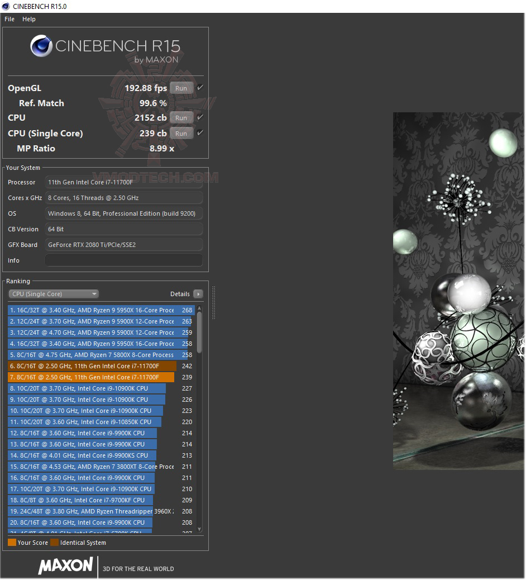
Task: Toggle the CPU (Single Core) test checkbox
Action: point(200,133)
